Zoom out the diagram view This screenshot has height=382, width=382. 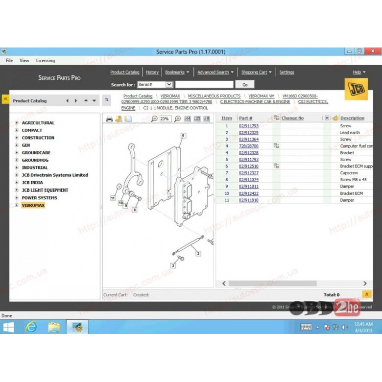point(154,119)
